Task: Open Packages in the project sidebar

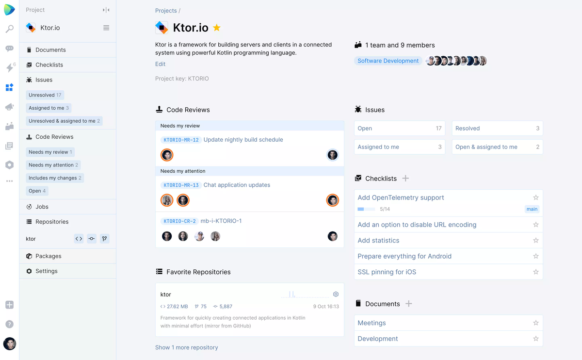Action: pos(48,256)
